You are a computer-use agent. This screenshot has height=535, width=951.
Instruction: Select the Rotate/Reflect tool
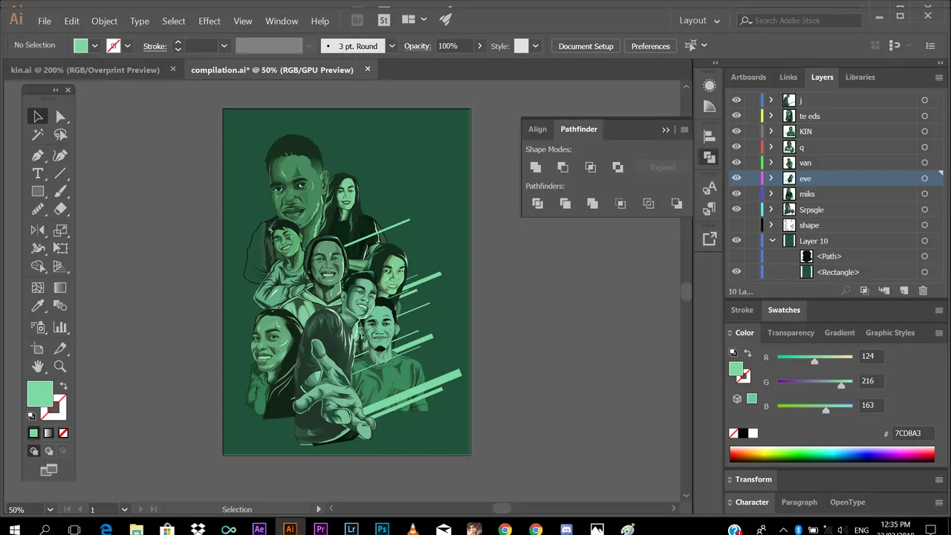[x=38, y=230]
